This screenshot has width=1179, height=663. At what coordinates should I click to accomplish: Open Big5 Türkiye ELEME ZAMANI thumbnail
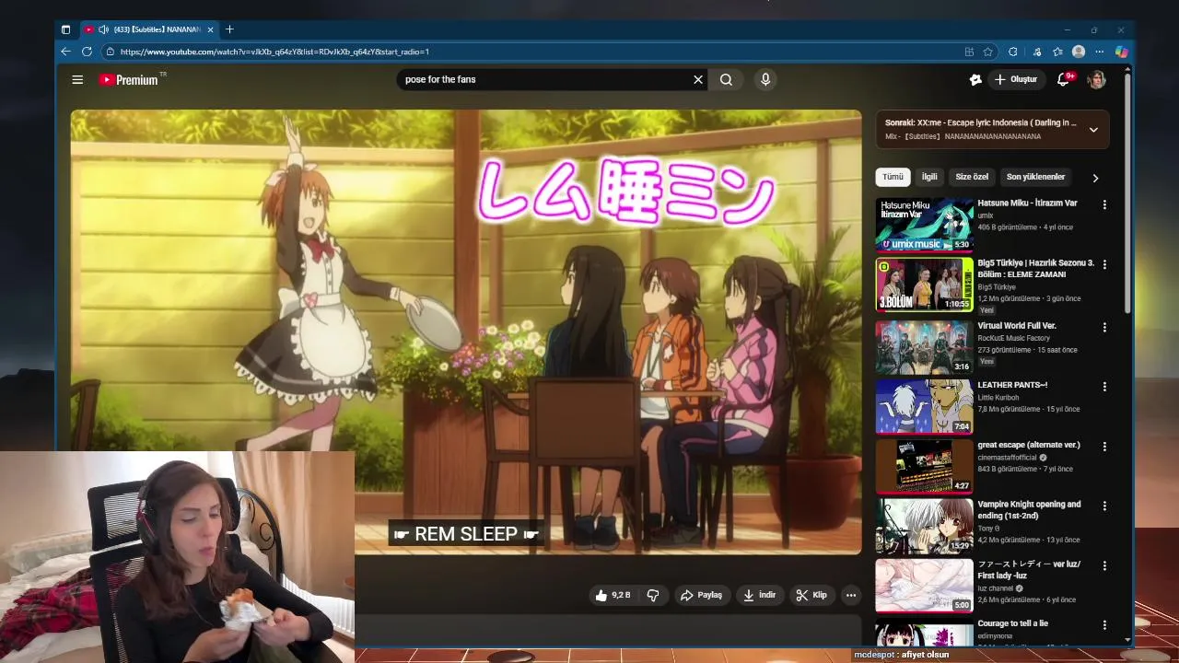pos(924,285)
